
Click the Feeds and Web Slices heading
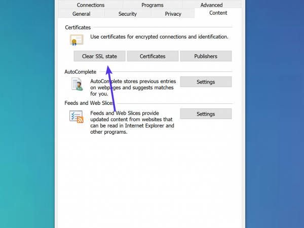(x=89, y=103)
